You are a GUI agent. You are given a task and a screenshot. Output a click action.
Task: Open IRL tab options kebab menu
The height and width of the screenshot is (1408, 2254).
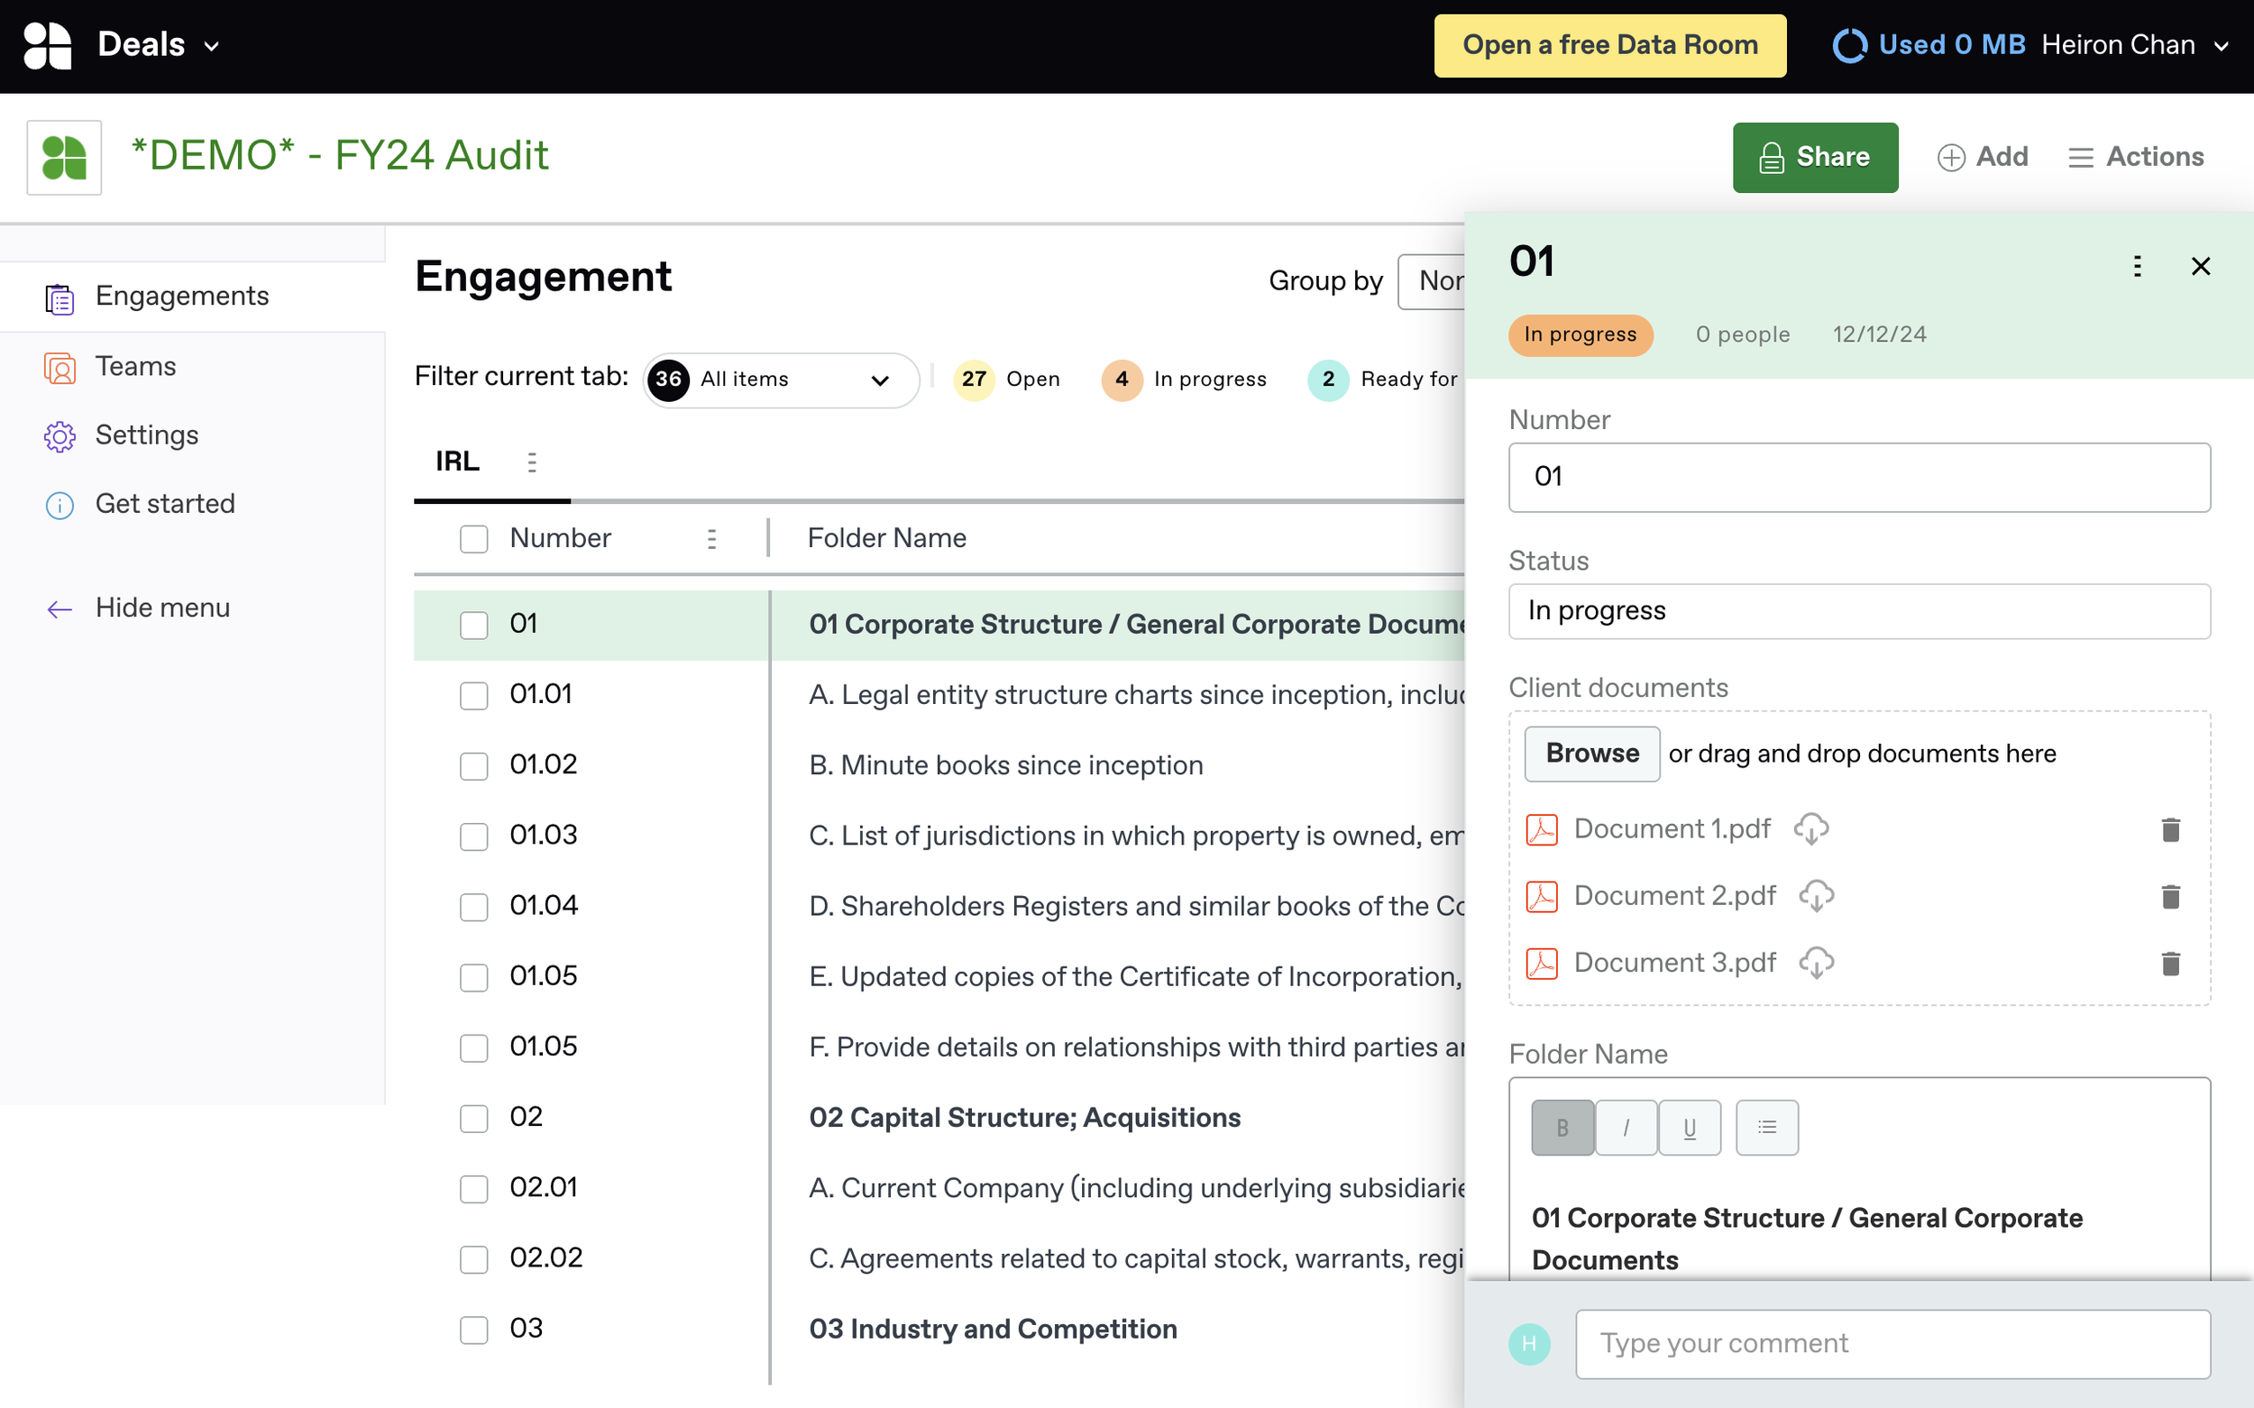[x=532, y=462]
